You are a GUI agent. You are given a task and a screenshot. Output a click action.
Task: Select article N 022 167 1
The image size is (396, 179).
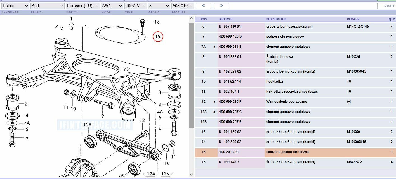pyautogui.click(x=229, y=92)
